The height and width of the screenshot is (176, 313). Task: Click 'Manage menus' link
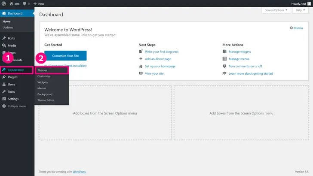tap(239, 59)
